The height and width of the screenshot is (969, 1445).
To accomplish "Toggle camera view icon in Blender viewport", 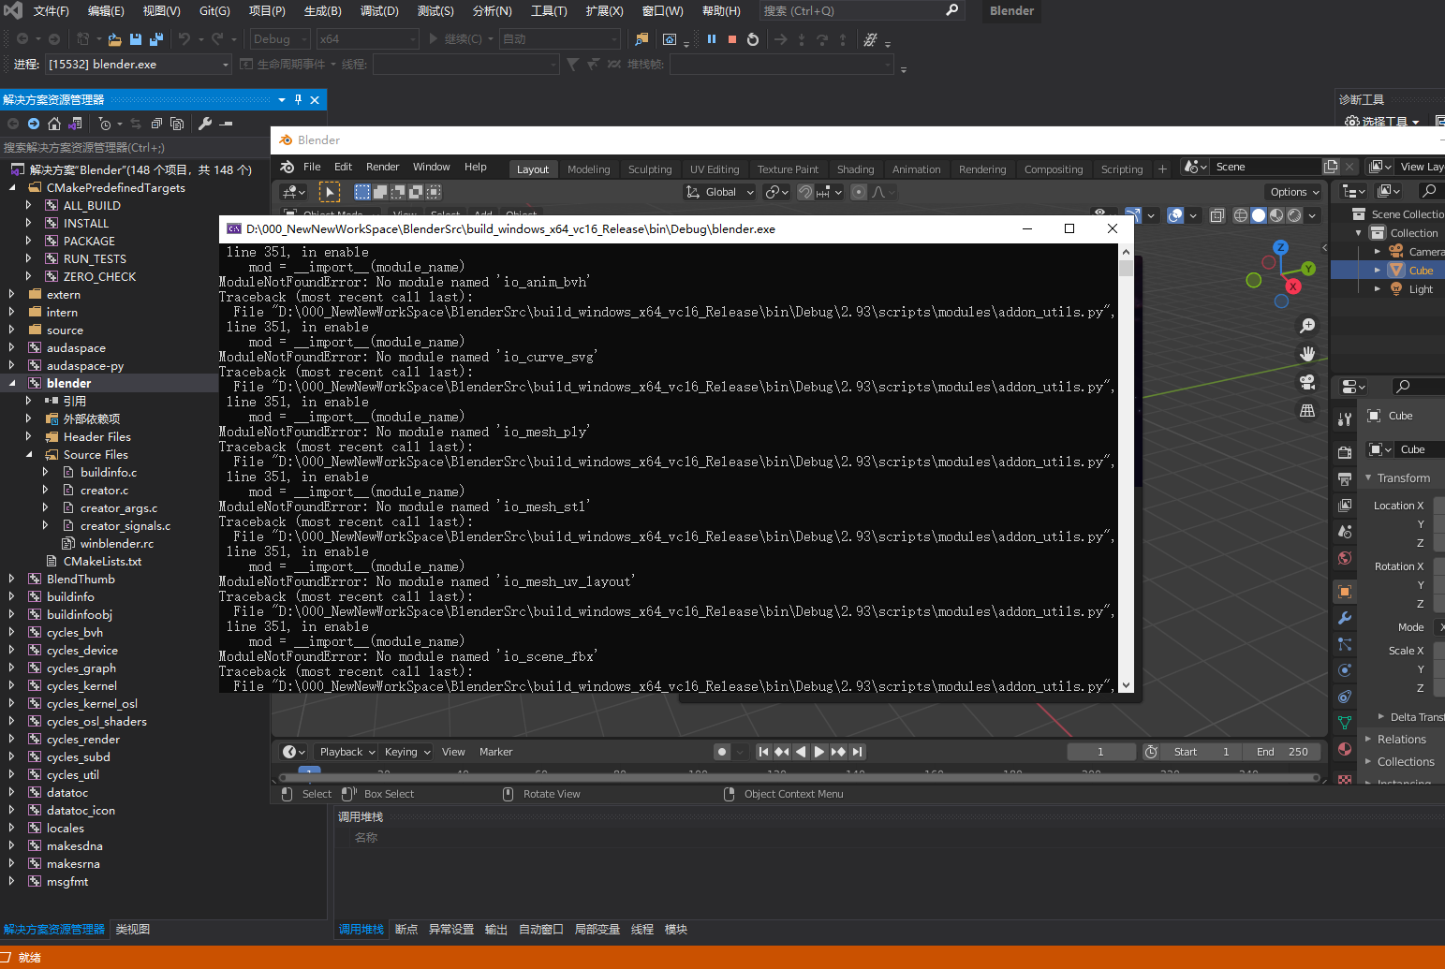I will point(1307,382).
